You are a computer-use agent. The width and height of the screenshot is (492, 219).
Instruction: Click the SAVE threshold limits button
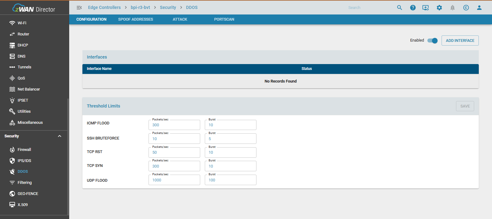tap(465, 106)
